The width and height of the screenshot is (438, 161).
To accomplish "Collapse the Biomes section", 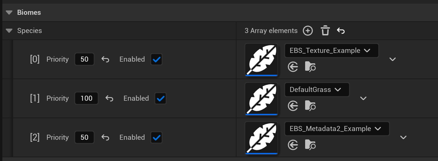I will tap(10, 12).
